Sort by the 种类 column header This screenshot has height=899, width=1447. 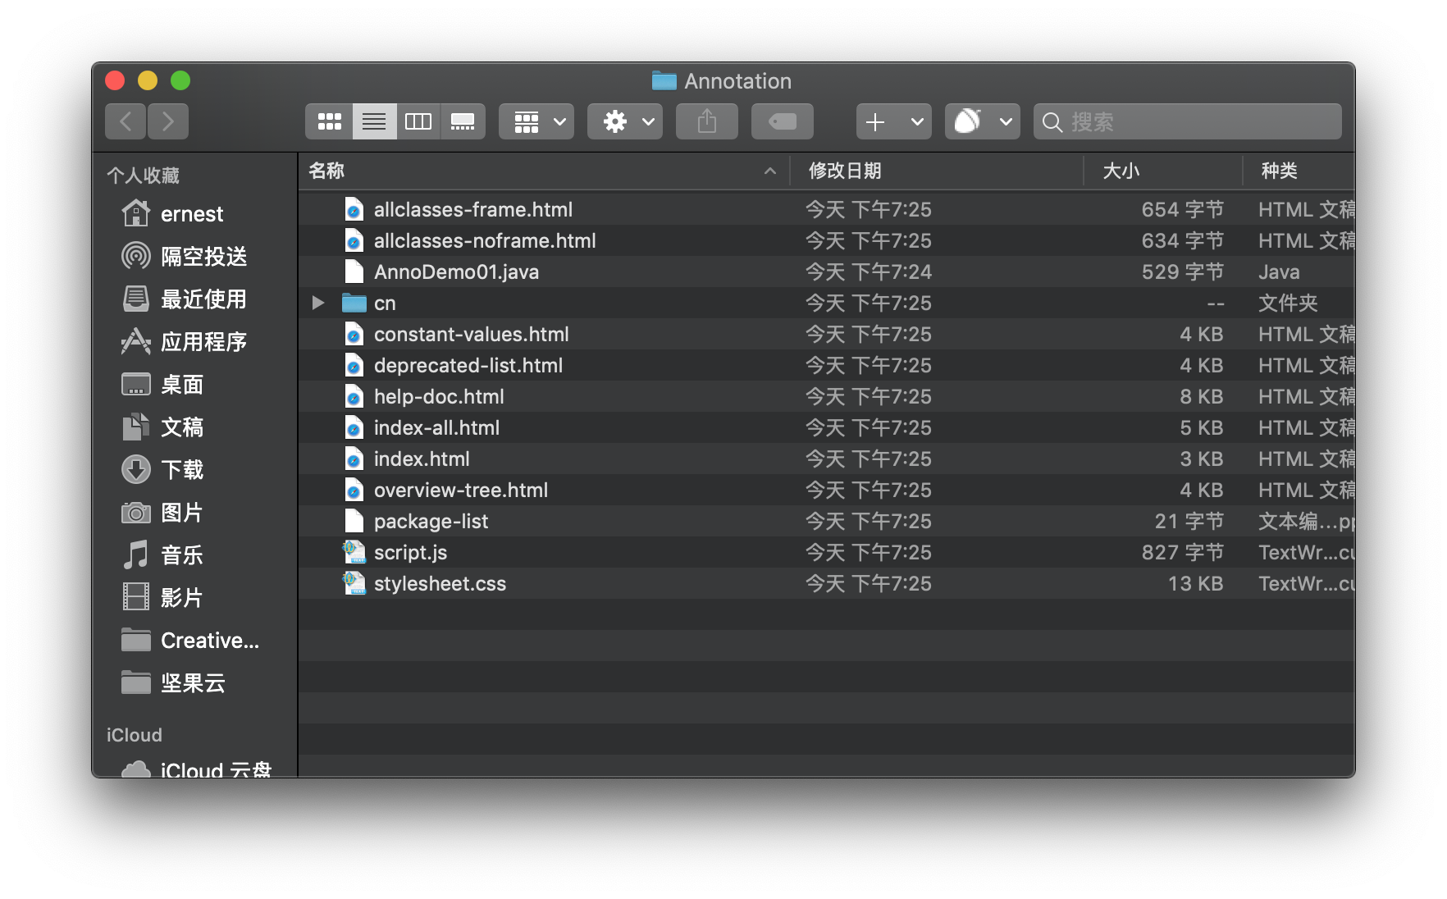pos(1299,171)
